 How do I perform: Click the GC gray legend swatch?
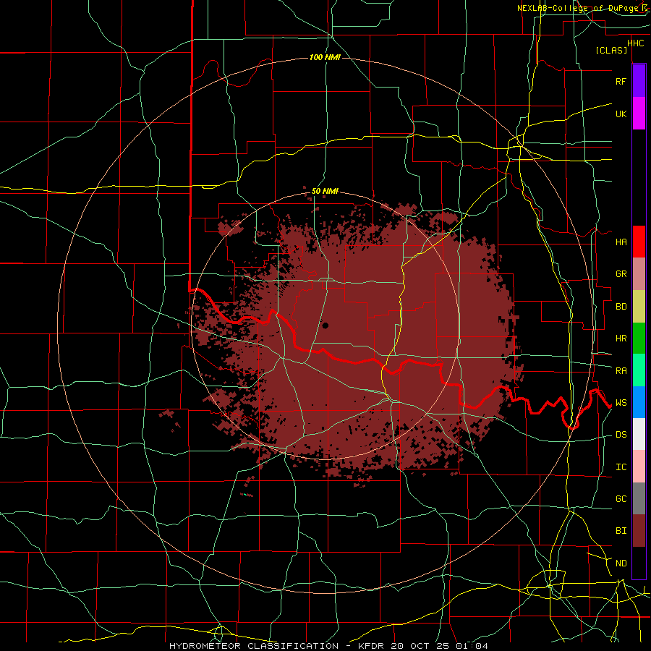coord(639,498)
